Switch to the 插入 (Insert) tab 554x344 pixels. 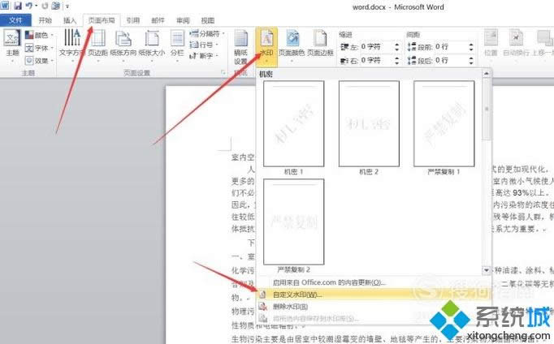tap(70, 20)
